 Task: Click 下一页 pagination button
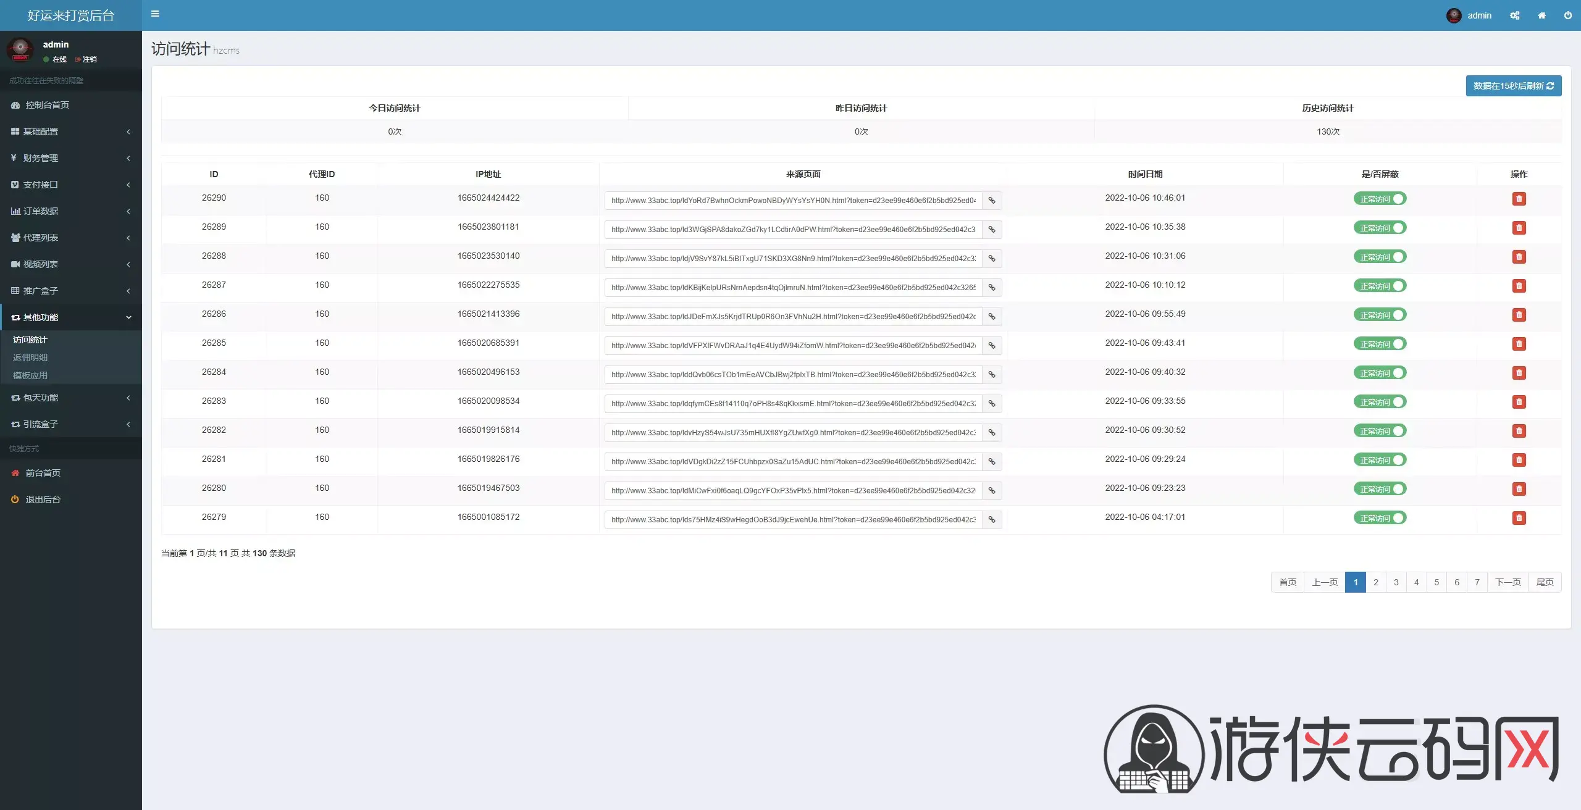click(1508, 582)
